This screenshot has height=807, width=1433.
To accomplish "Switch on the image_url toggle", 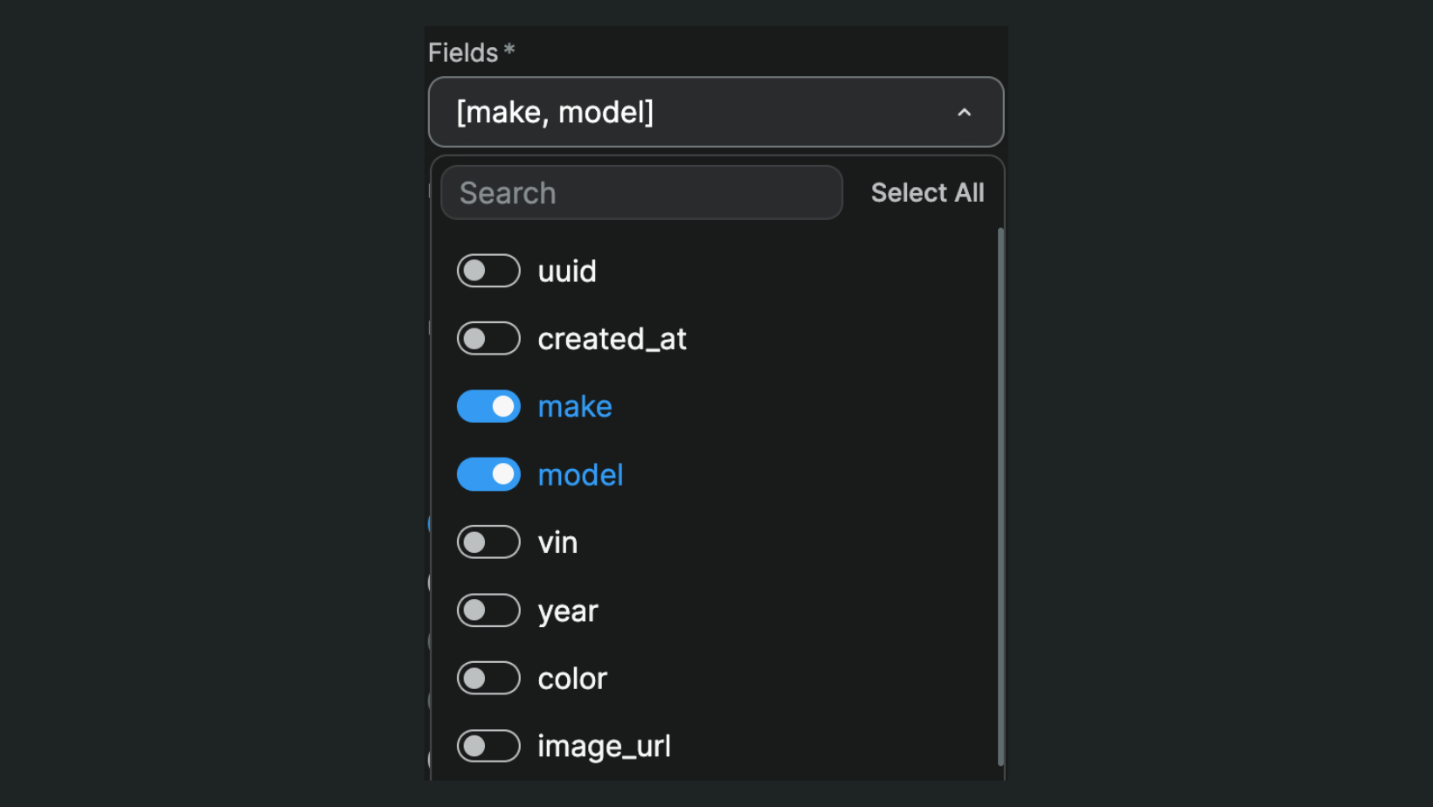I will coord(488,745).
